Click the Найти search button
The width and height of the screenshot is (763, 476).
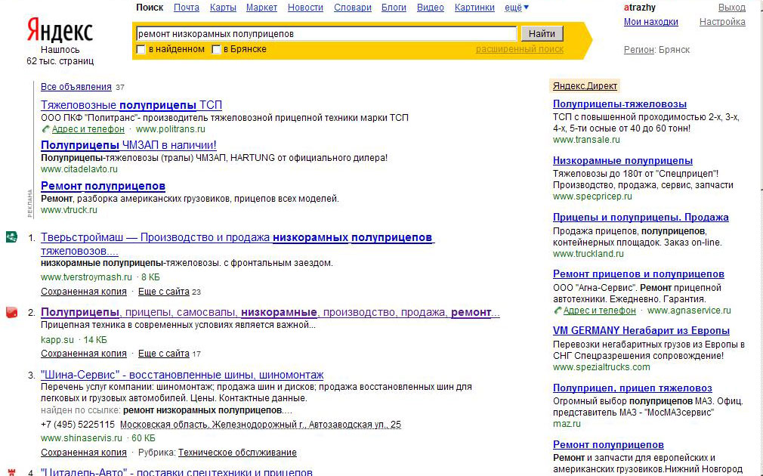coord(542,33)
